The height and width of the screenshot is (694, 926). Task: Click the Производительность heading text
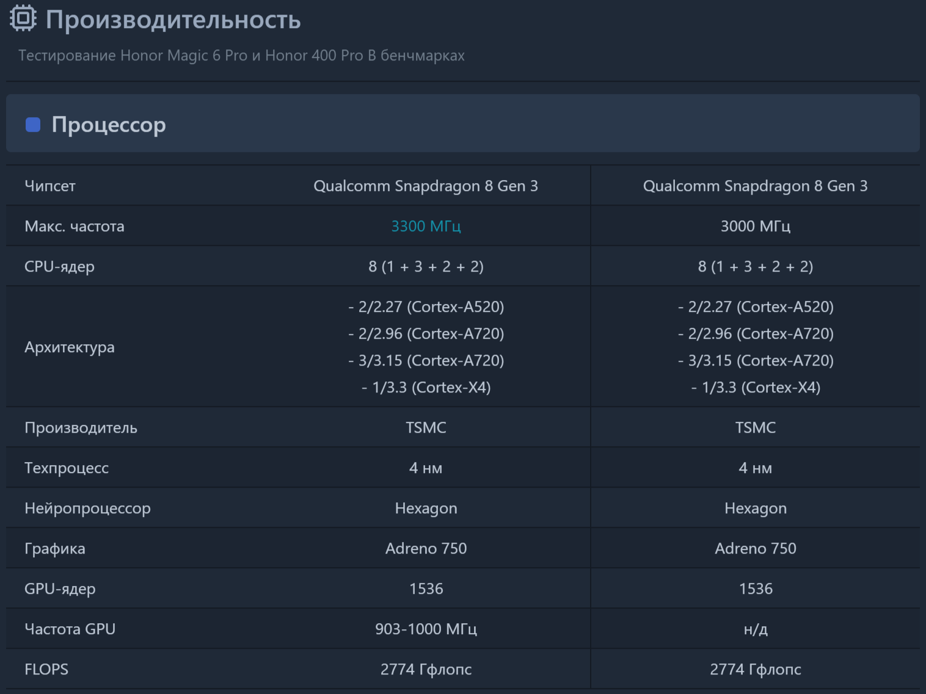[x=173, y=20]
